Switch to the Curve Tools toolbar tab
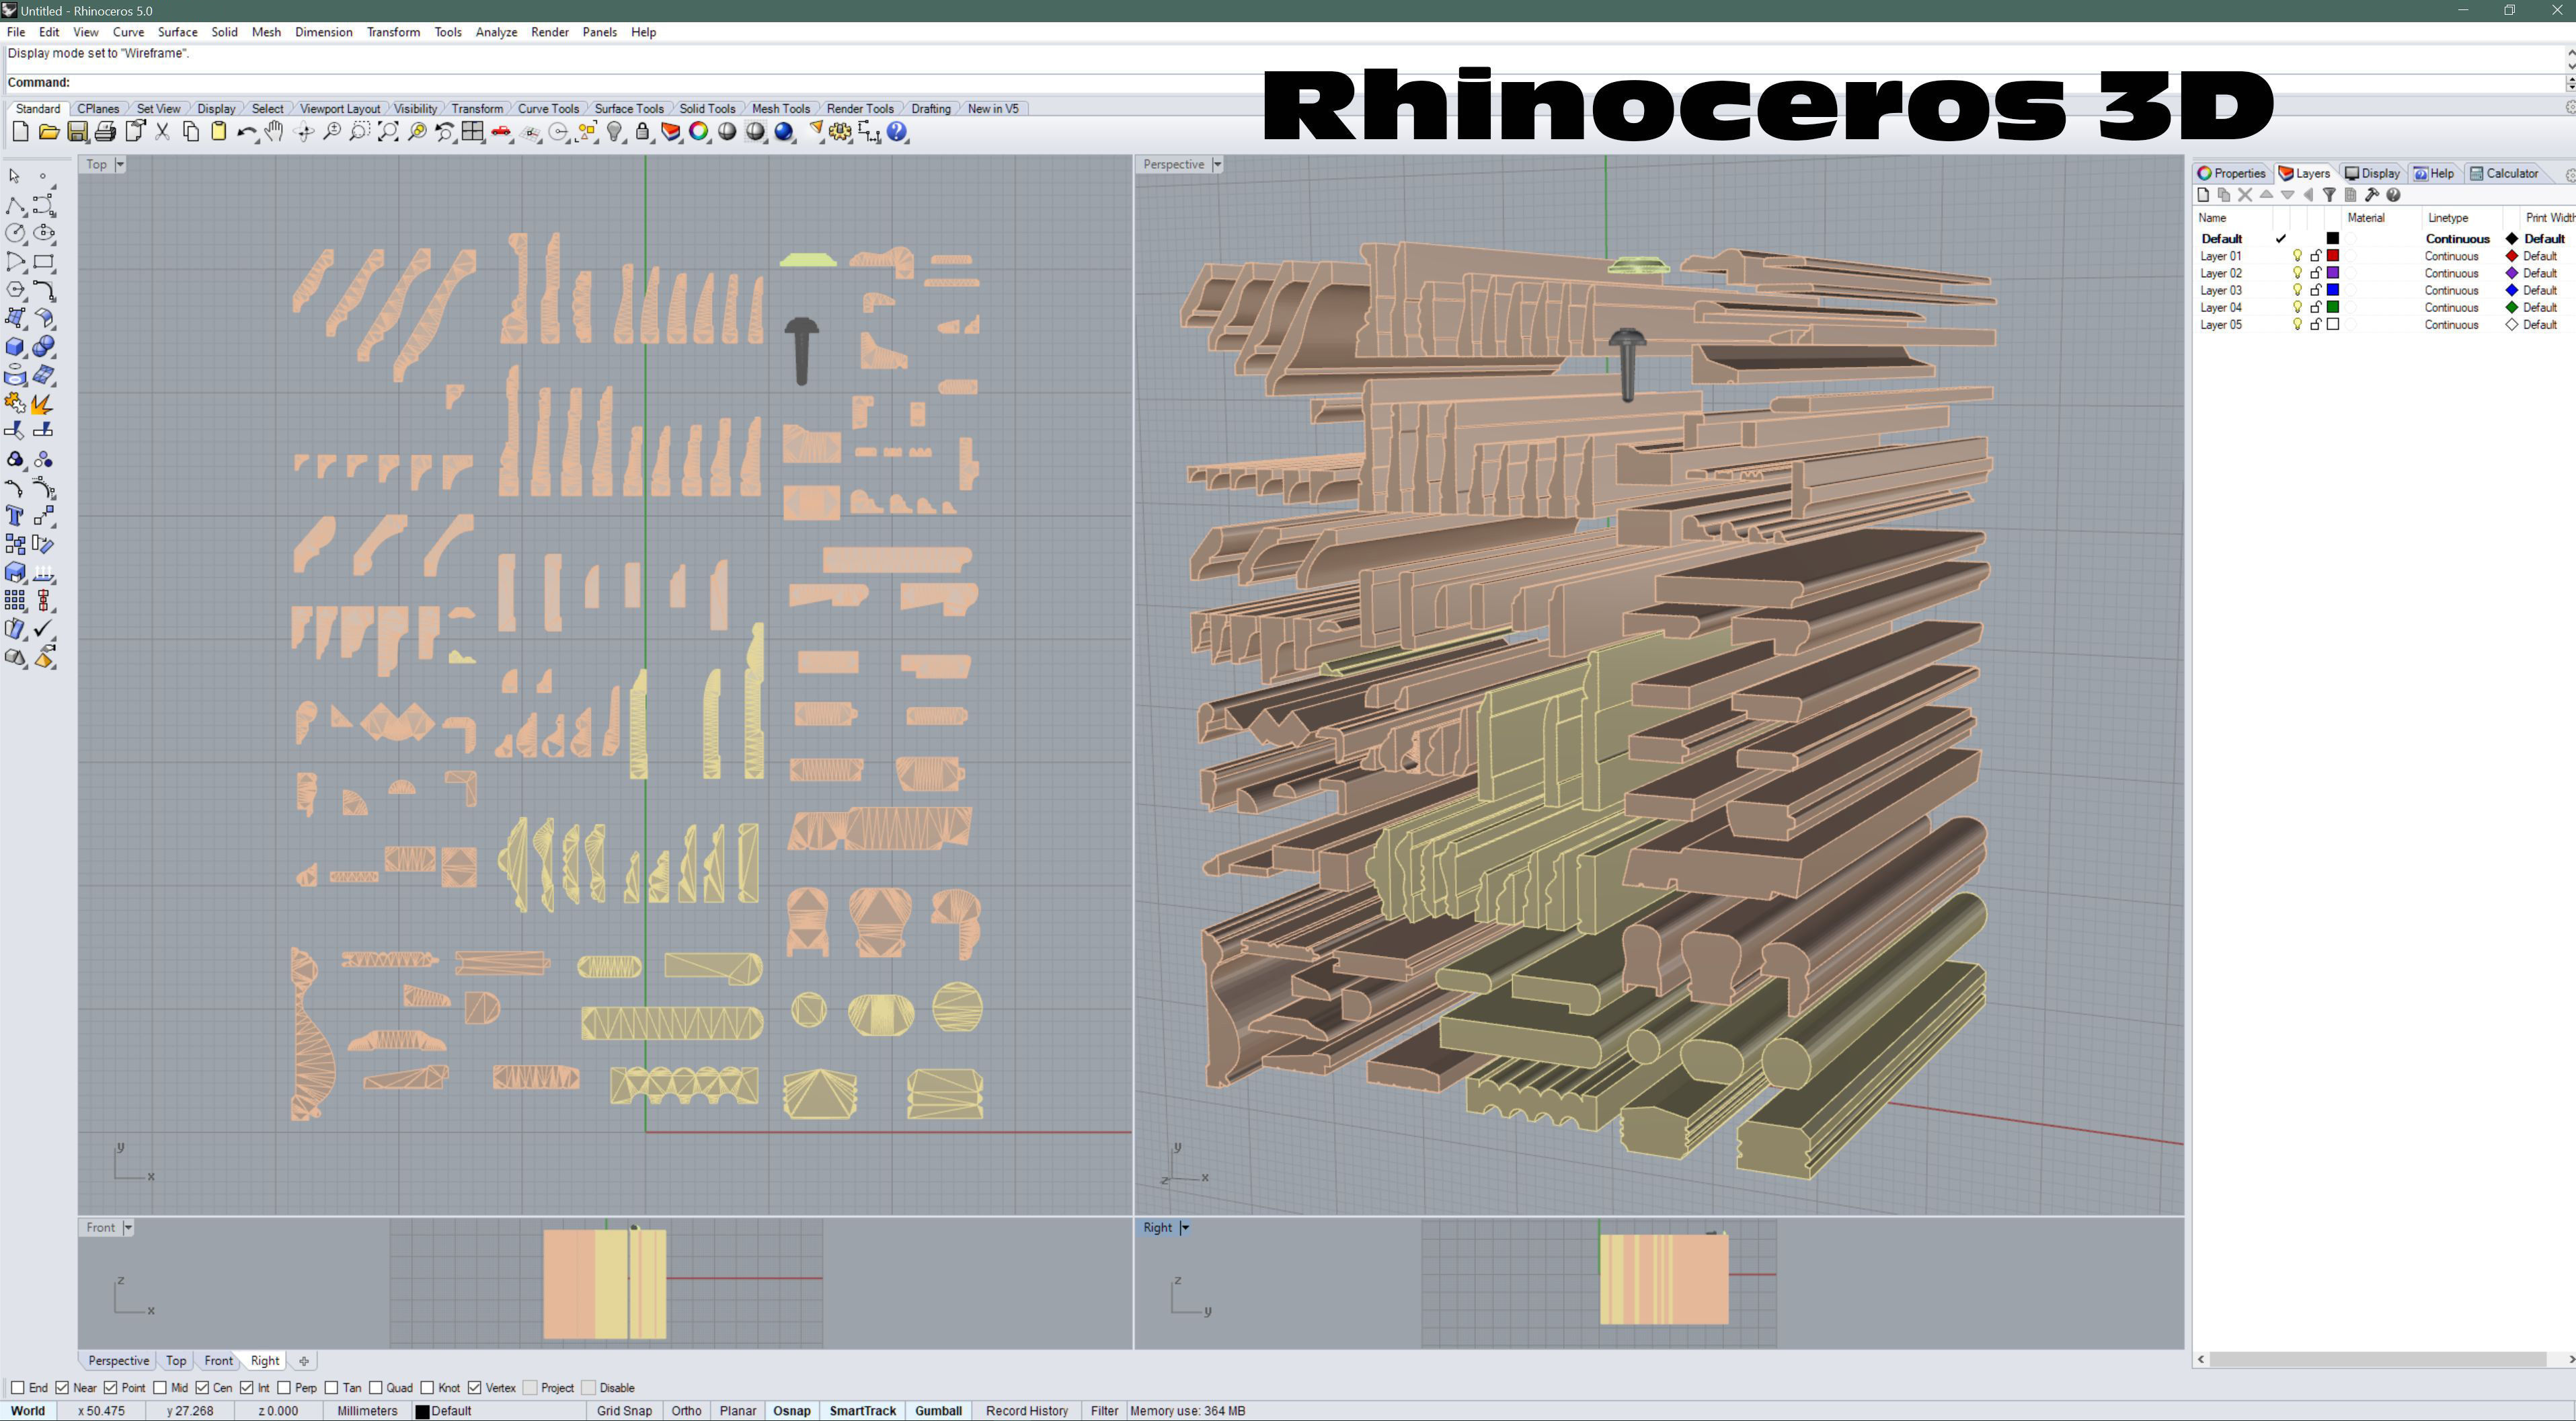Image resolution: width=2576 pixels, height=1421 pixels. click(x=548, y=108)
